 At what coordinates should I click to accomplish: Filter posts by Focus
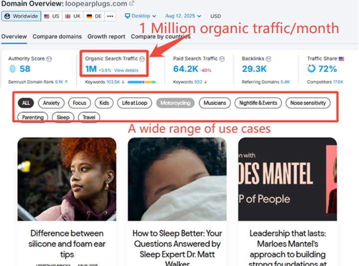79,103
